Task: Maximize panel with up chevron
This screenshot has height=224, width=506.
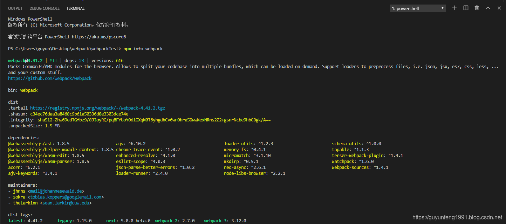Action: point(488,8)
